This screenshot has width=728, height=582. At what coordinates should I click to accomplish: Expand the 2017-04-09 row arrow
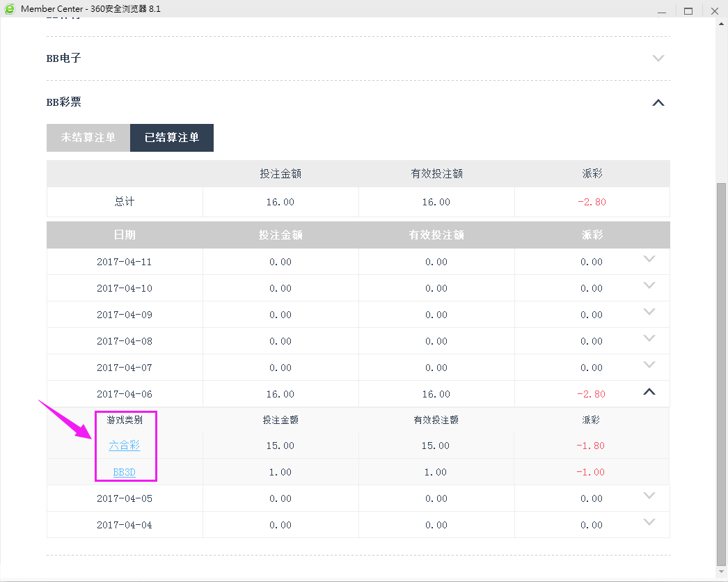click(649, 312)
